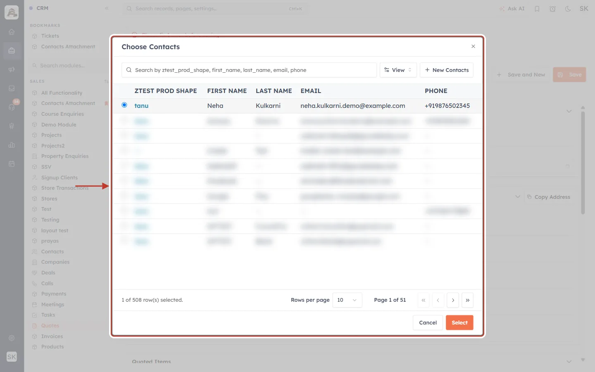Image resolution: width=595 pixels, height=372 pixels.
Task: Open the bar chart reports icon
Action: pyautogui.click(x=12, y=145)
